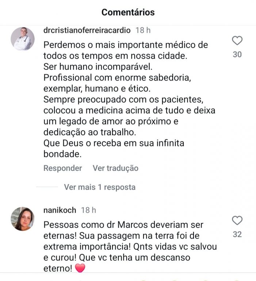Tap the drcristianoferreiracardio username
Screen dimensions: 256x281
coord(87,30)
